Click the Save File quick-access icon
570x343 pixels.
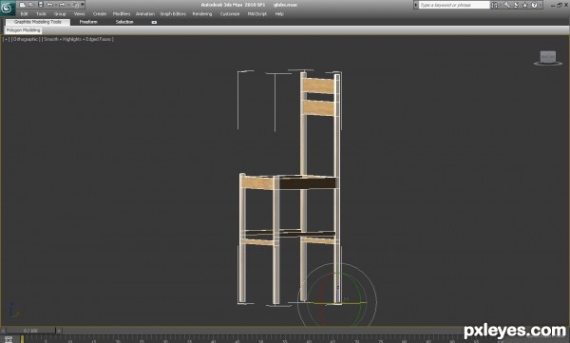coord(41,5)
